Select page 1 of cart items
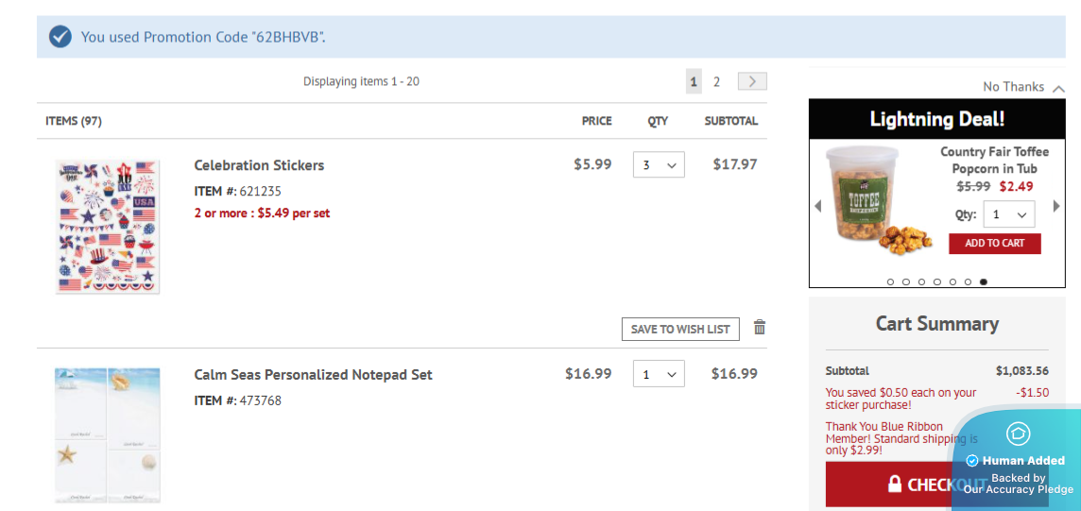This screenshot has width=1081, height=511. click(x=694, y=82)
